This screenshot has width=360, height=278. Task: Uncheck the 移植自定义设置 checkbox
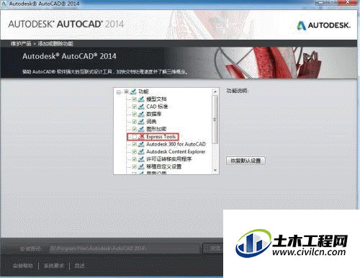click(x=135, y=167)
